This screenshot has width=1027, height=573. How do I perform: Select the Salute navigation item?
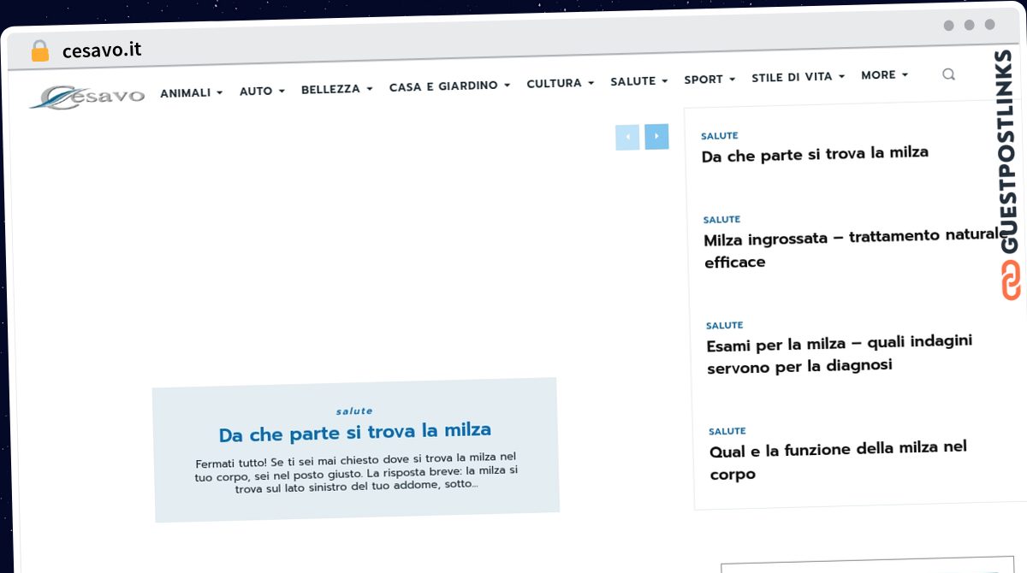click(639, 81)
